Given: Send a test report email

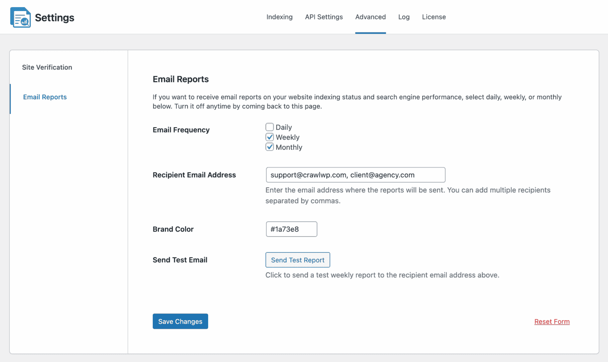Looking at the screenshot, I should 298,260.
